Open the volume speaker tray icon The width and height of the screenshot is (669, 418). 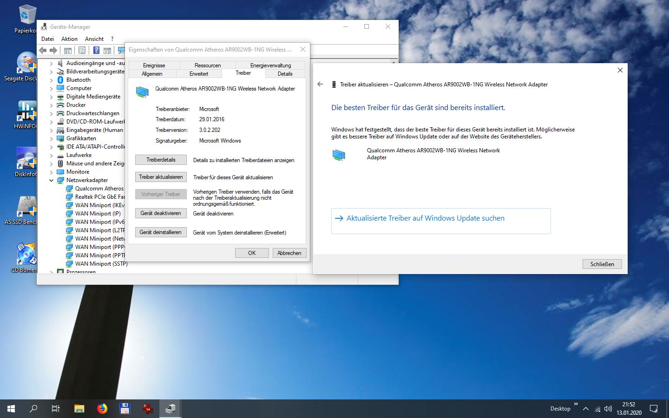coord(608,409)
